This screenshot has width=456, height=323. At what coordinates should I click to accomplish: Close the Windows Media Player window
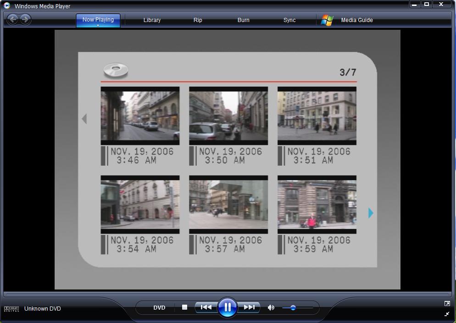coord(441,5)
